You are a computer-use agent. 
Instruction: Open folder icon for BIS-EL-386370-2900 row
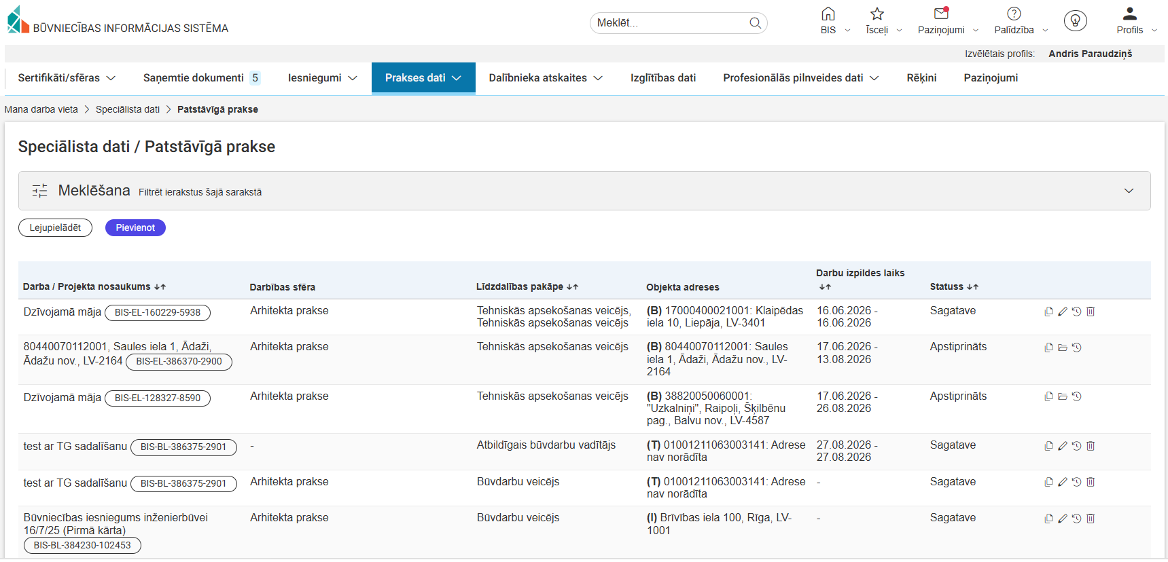pyautogui.click(x=1063, y=348)
